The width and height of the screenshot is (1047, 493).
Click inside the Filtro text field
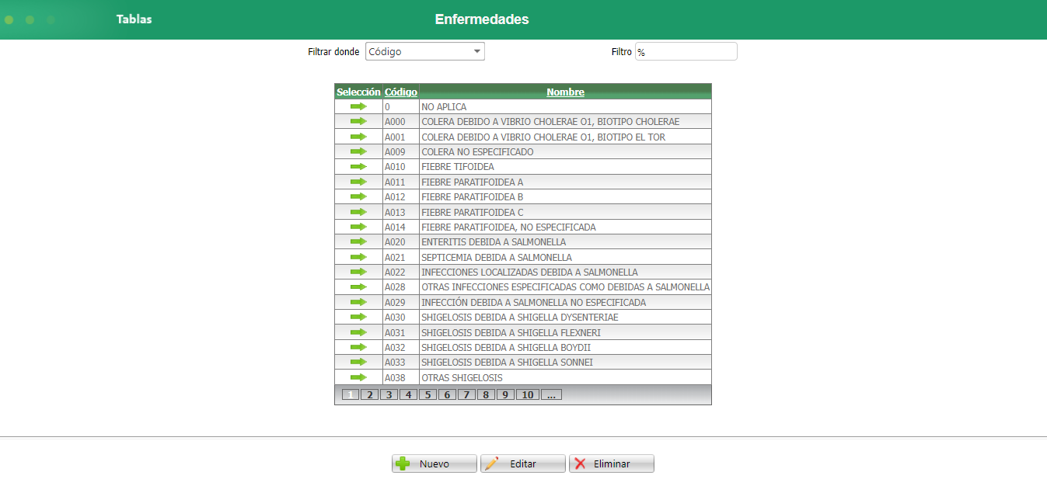pos(686,50)
